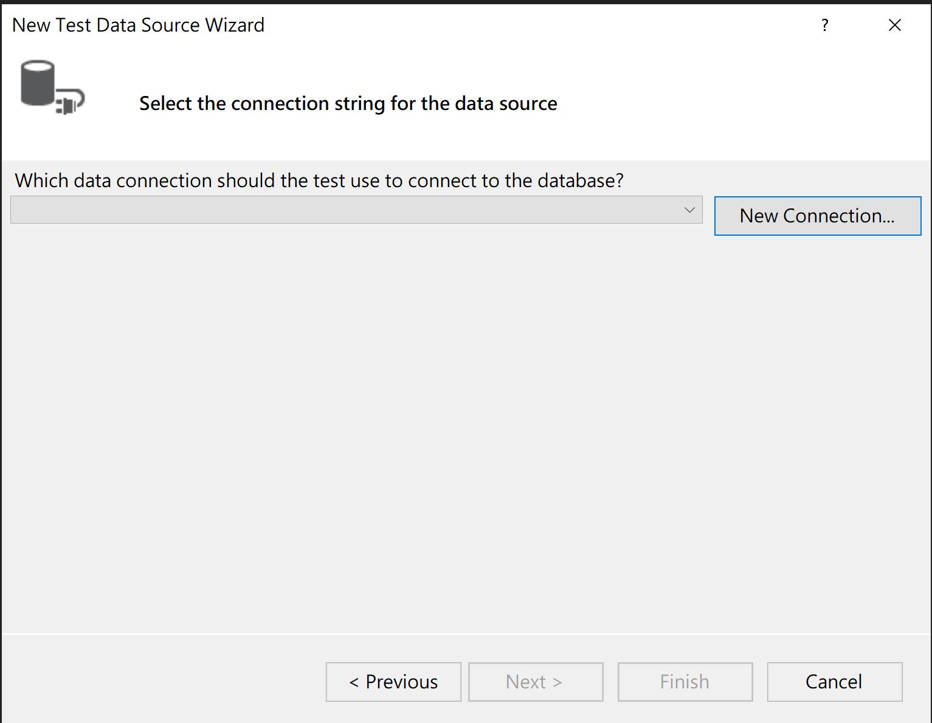The image size is (932, 723).
Task: Click the footer area beside Previous button
Action: tap(164, 682)
